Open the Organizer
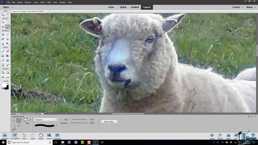Viewport: 258px width, 145px height. [57, 136]
